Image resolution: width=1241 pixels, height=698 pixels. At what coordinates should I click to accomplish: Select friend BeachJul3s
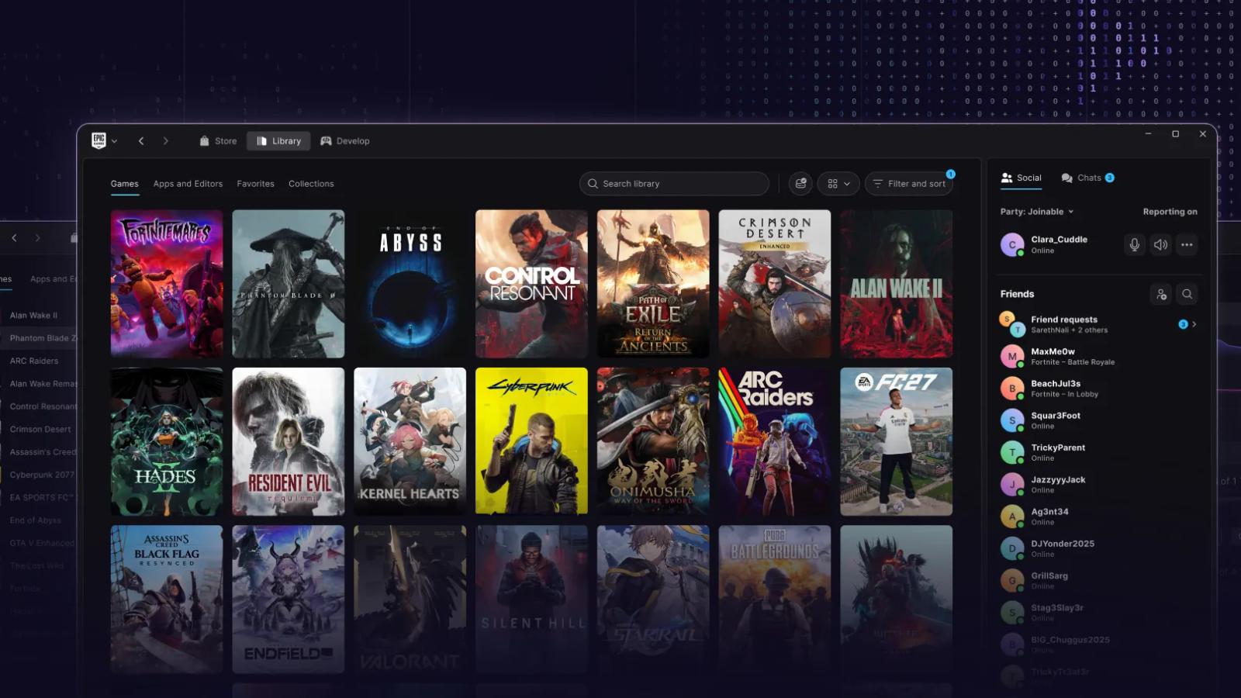tap(1099, 389)
